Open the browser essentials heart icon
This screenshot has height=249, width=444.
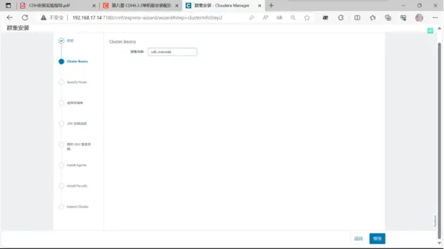click(403, 17)
